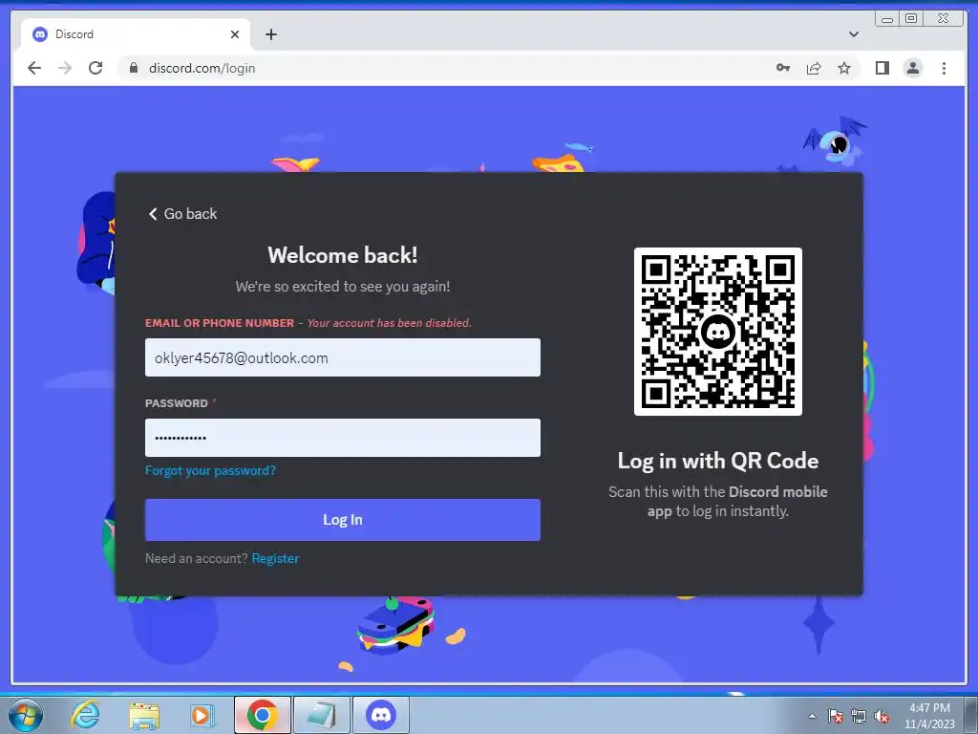The height and width of the screenshot is (734, 978).
Task: Click the Log In button
Action: pyautogui.click(x=343, y=519)
